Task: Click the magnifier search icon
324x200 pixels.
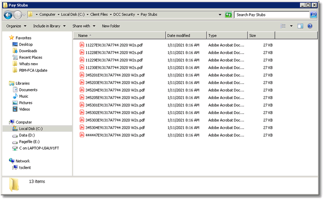Action: tap(314, 15)
